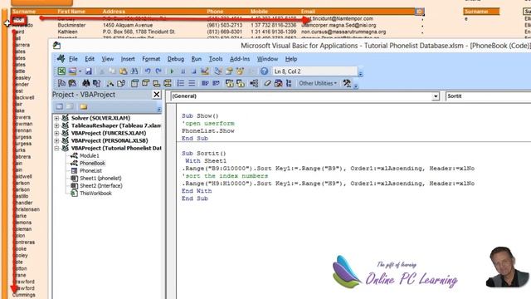Open the File menu

click(73, 59)
